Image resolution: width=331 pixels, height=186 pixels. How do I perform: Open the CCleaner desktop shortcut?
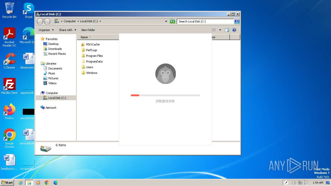pyautogui.click(x=9, y=61)
